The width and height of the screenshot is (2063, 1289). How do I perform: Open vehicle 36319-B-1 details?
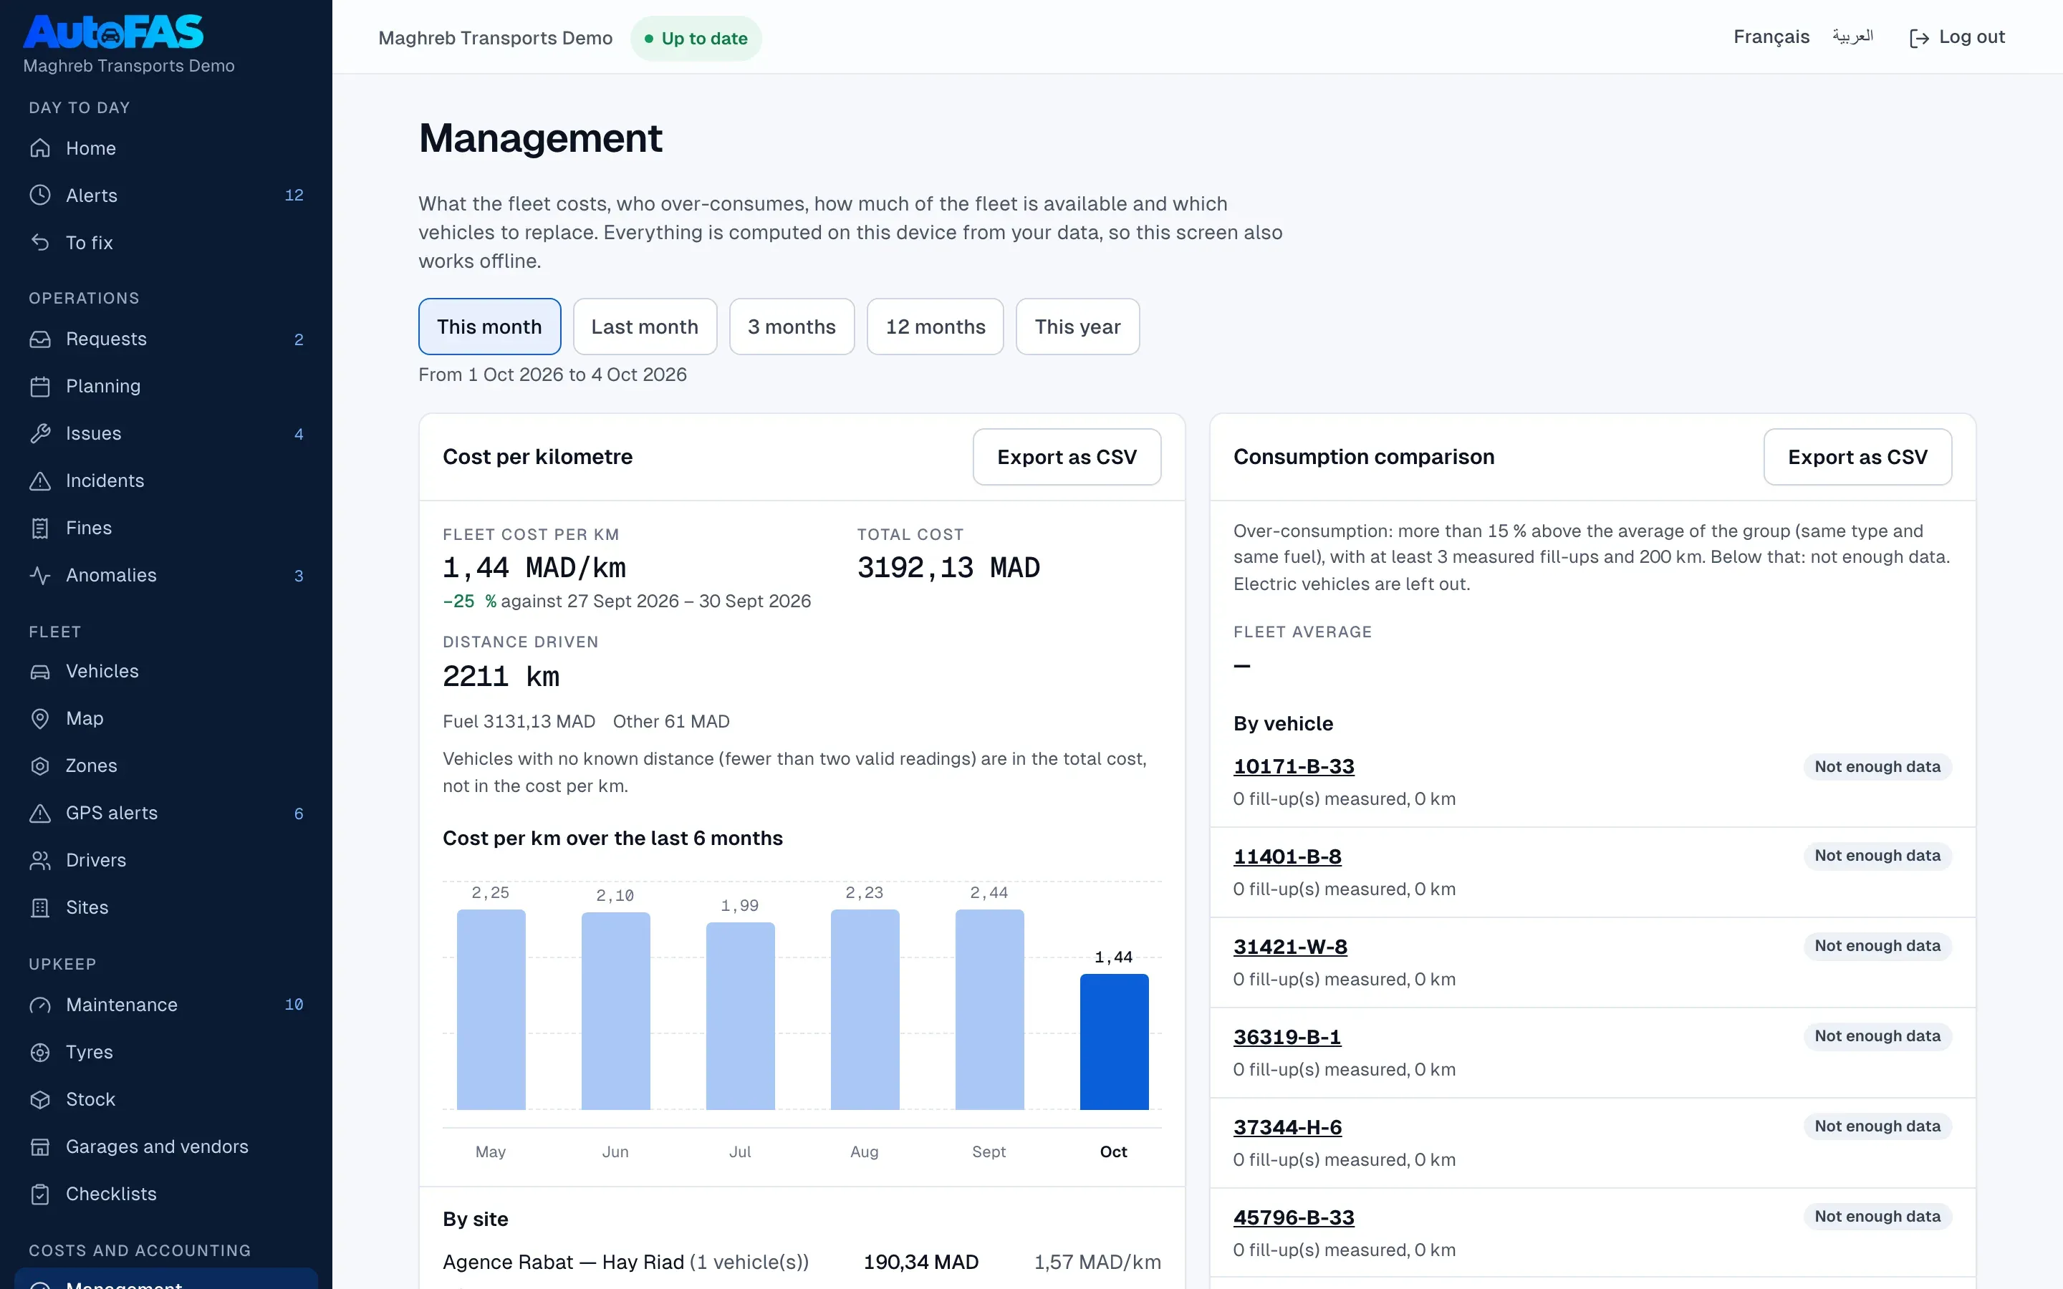pyautogui.click(x=1287, y=1038)
